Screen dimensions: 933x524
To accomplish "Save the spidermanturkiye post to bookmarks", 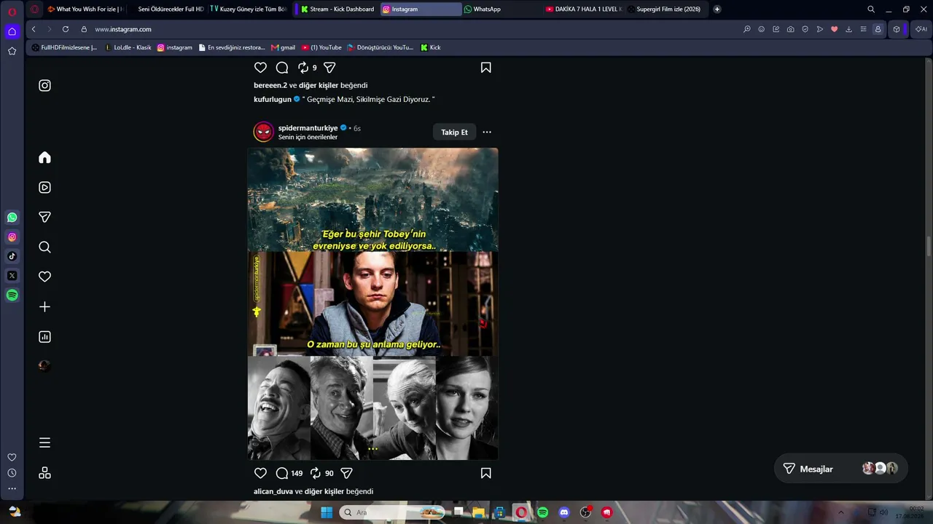I will point(485,473).
